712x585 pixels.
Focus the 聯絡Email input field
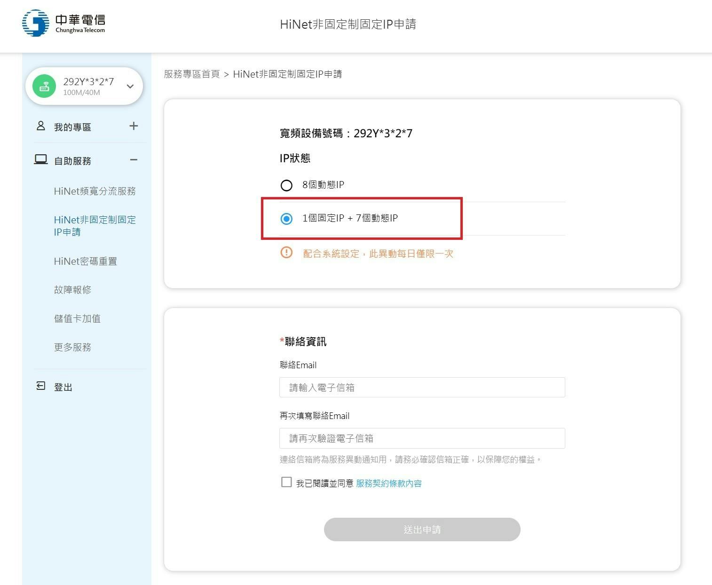point(422,387)
